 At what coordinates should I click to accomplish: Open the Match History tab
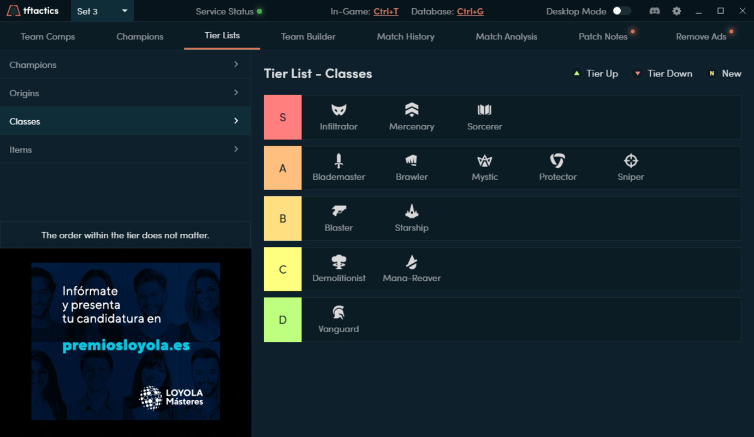(406, 37)
